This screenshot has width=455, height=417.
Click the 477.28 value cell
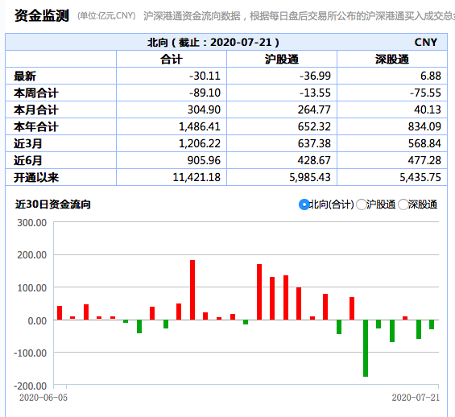coord(392,160)
